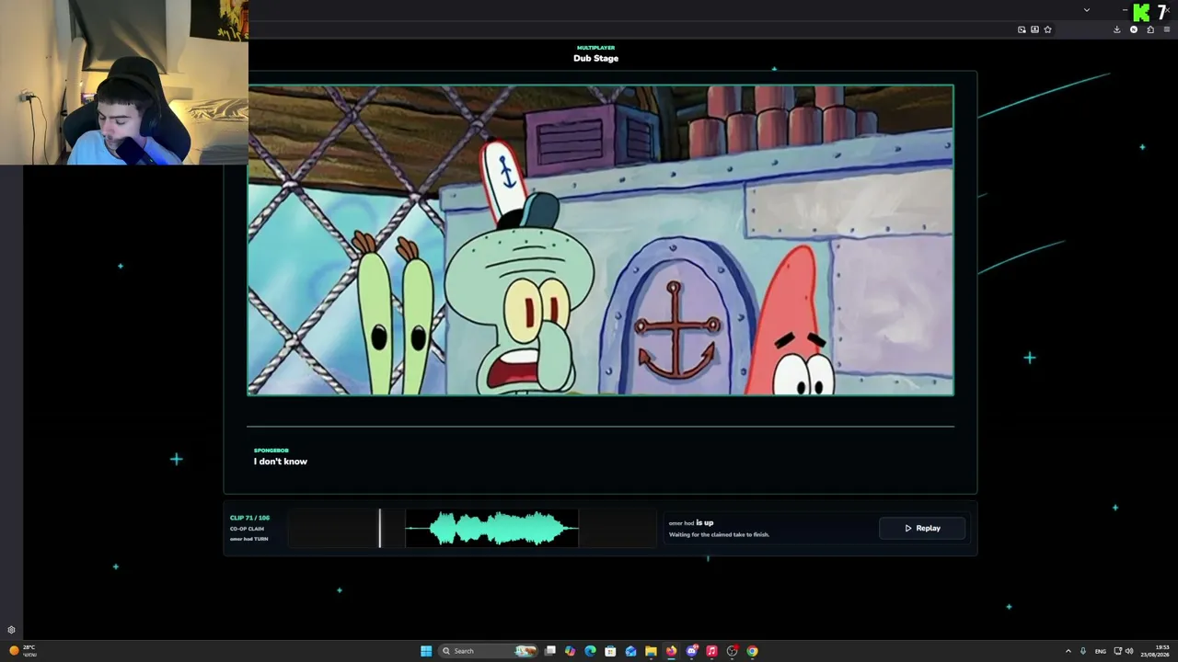
Task: Launch Copilot from the taskbar
Action: (571, 651)
